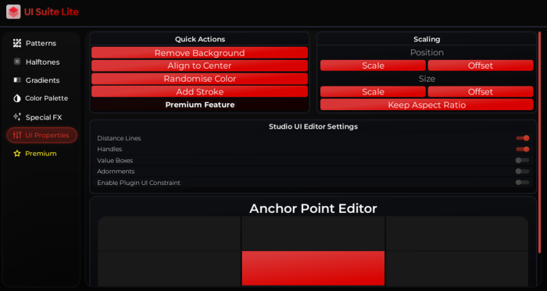Click the UI Properties sliders icon
Image resolution: width=547 pixels, height=291 pixels.
17,135
